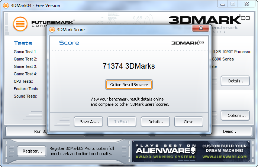Open Details... in the main window

(x=235, y=81)
